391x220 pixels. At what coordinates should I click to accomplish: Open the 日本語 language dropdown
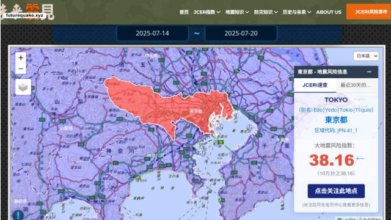click(366, 56)
